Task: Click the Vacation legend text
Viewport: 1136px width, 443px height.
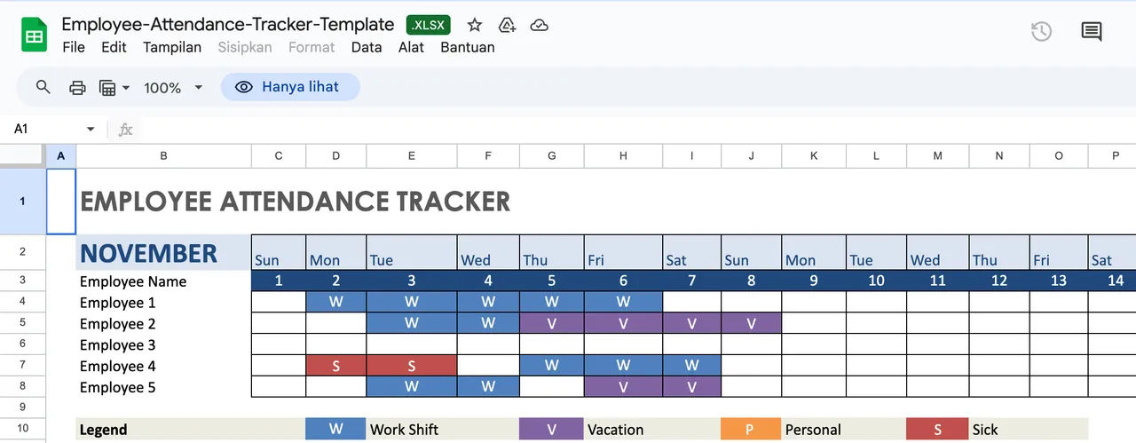Action: (616, 430)
